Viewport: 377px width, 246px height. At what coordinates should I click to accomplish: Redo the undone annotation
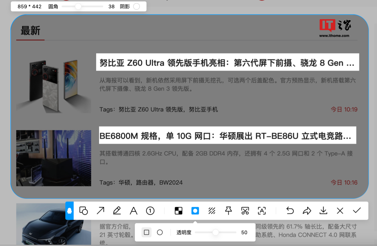pos(307,211)
